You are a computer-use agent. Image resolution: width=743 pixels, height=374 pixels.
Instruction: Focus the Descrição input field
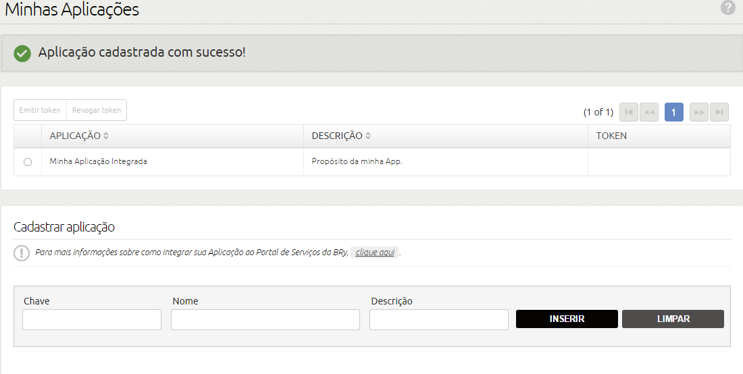point(439,319)
